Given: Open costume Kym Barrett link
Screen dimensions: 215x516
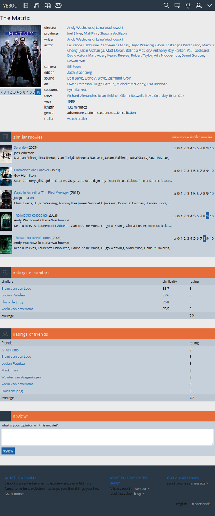Looking at the screenshot, I should point(77,90).
